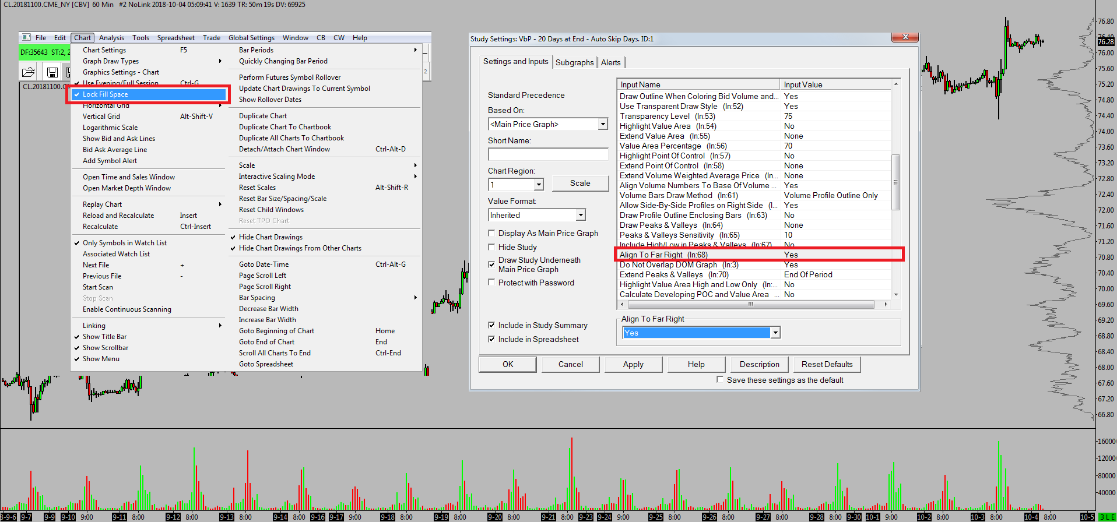The image size is (1117, 522).
Task: Switch to the Subgraphs tab
Action: click(574, 62)
